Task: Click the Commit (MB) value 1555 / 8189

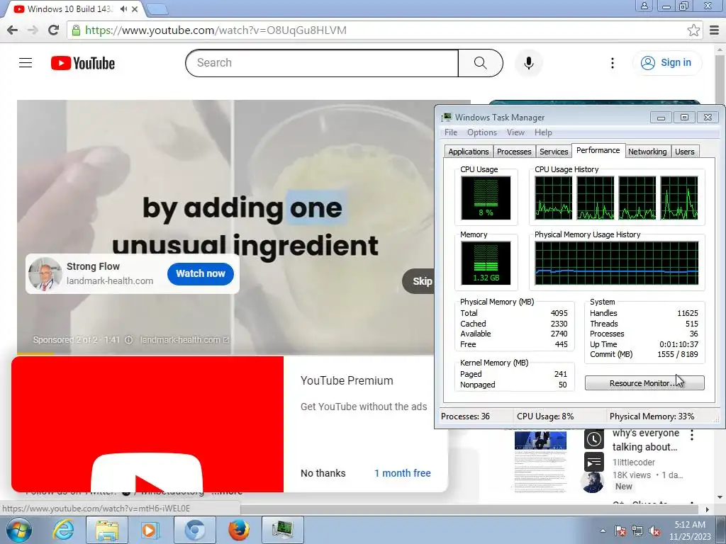Action: point(677,354)
